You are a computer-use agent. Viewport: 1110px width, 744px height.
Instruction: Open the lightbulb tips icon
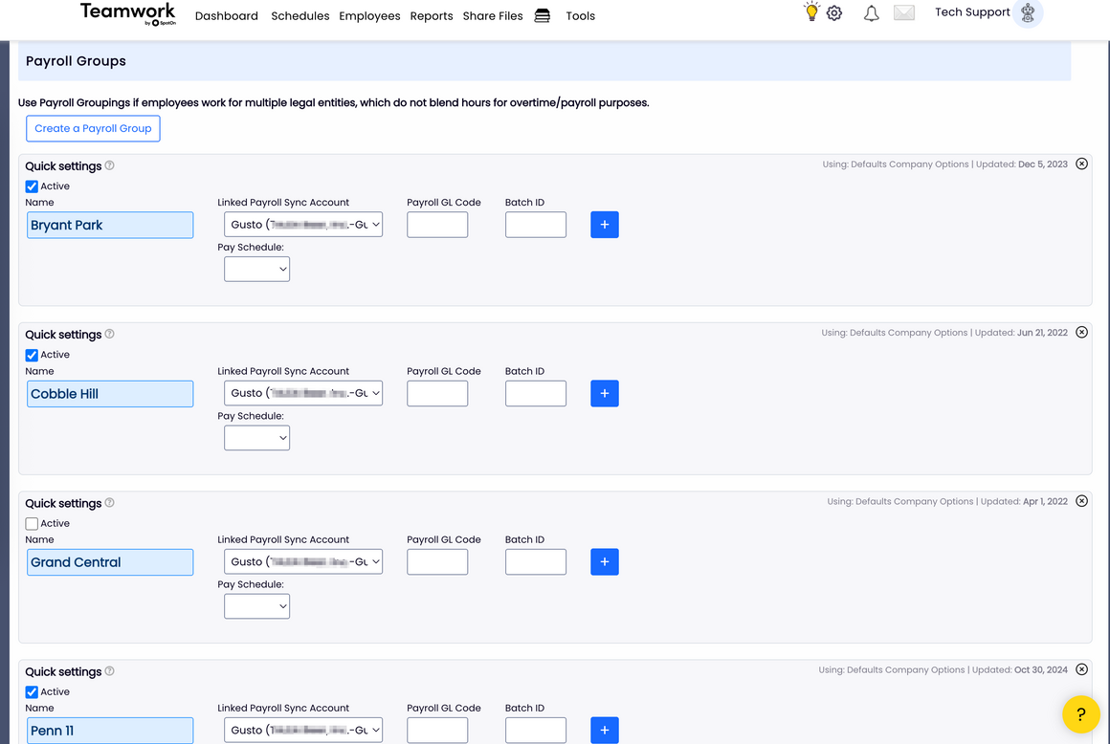tap(811, 11)
